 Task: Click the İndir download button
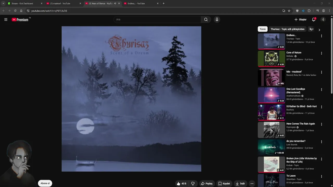click(240, 184)
